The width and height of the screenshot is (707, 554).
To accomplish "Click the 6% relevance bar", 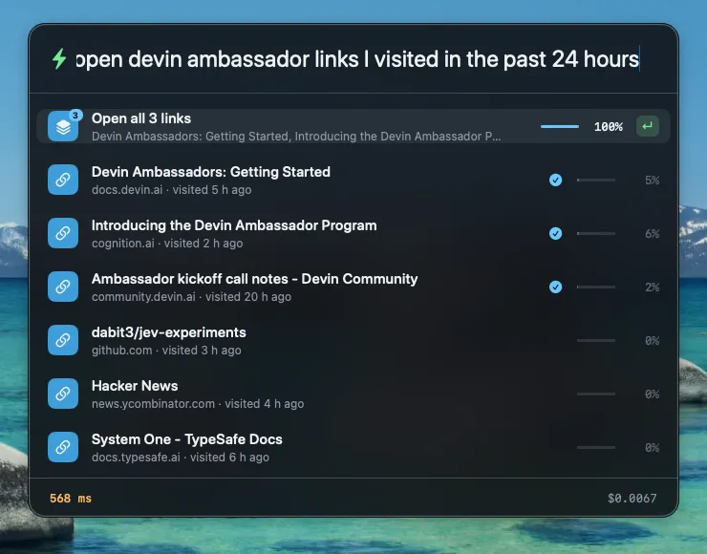I will pyautogui.click(x=596, y=233).
